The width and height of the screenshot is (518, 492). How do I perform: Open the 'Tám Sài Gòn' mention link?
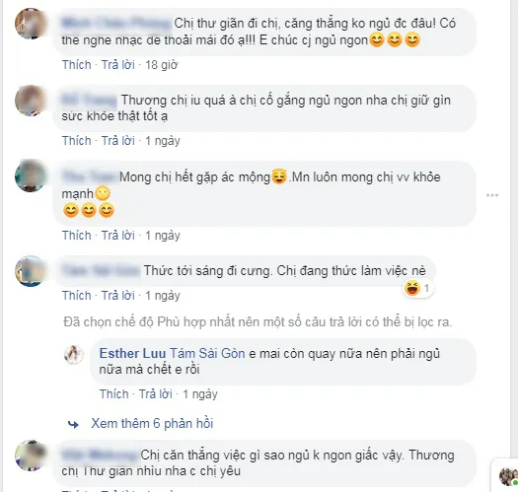pyautogui.click(x=207, y=353)
